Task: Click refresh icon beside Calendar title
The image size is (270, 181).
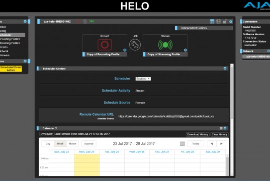Action: coord(56,128)
